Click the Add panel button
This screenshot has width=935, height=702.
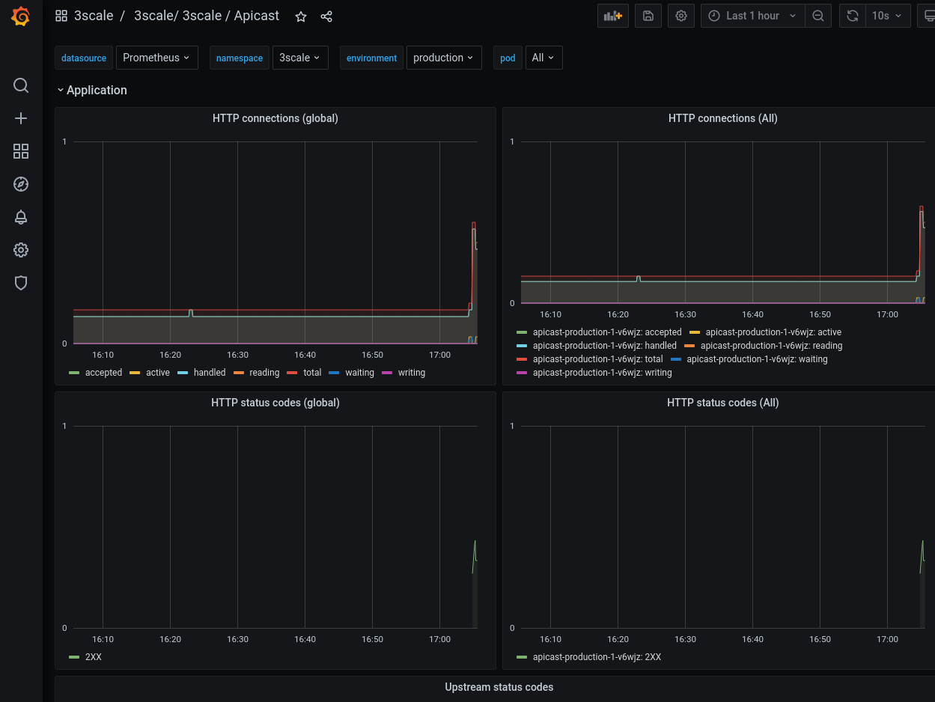(612, 16)
